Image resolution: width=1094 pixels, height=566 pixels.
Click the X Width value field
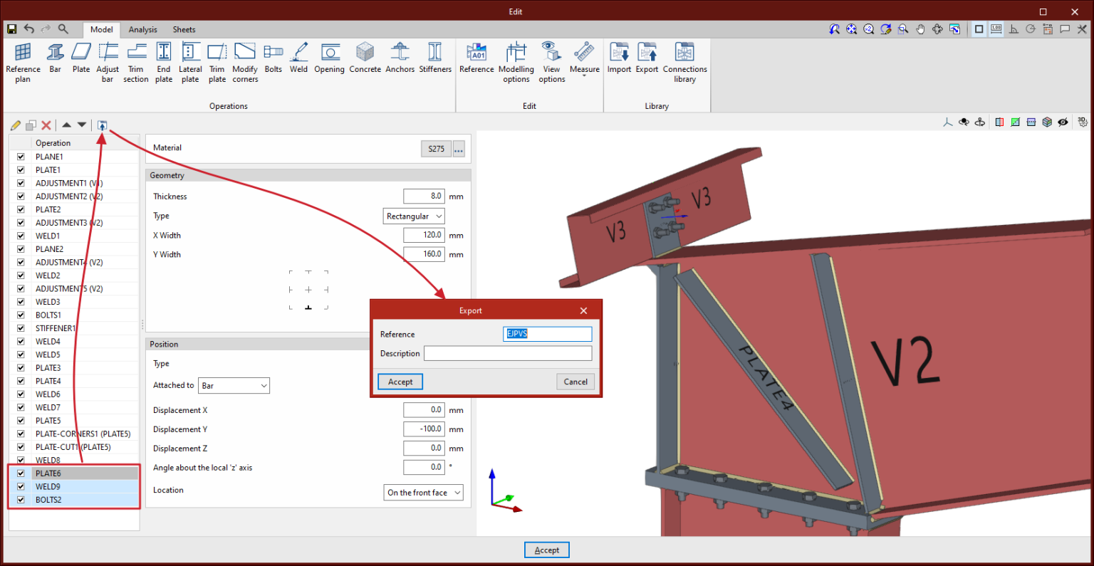coord(424,235)
